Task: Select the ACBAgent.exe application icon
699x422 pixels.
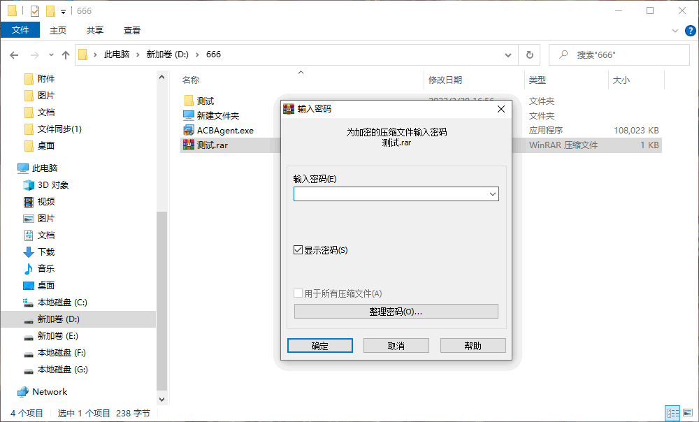Action: (x=187, y=130)
